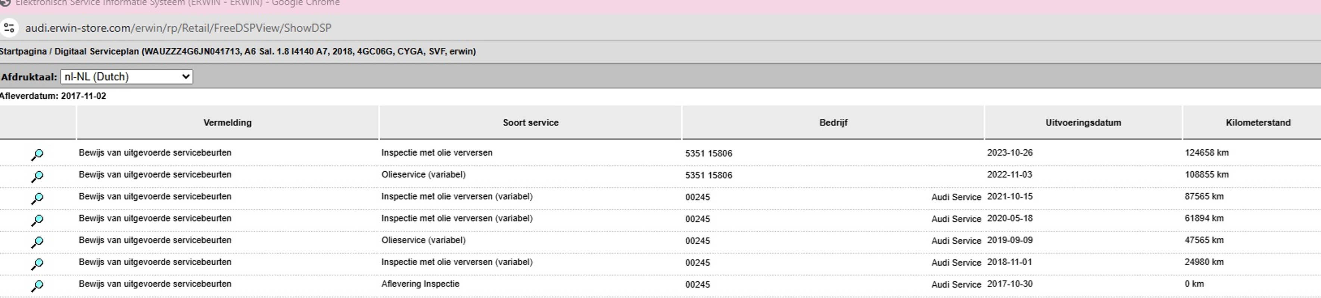The width and height of the screenshot is (1321, 298).
Task: Open details magnifier for 2017-10-30 delivery inspection
Action: click(x=37, y=286)
